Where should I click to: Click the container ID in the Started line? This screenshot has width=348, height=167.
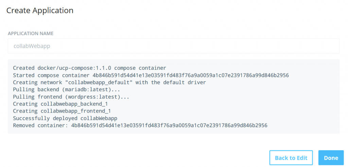coord(190,75)
